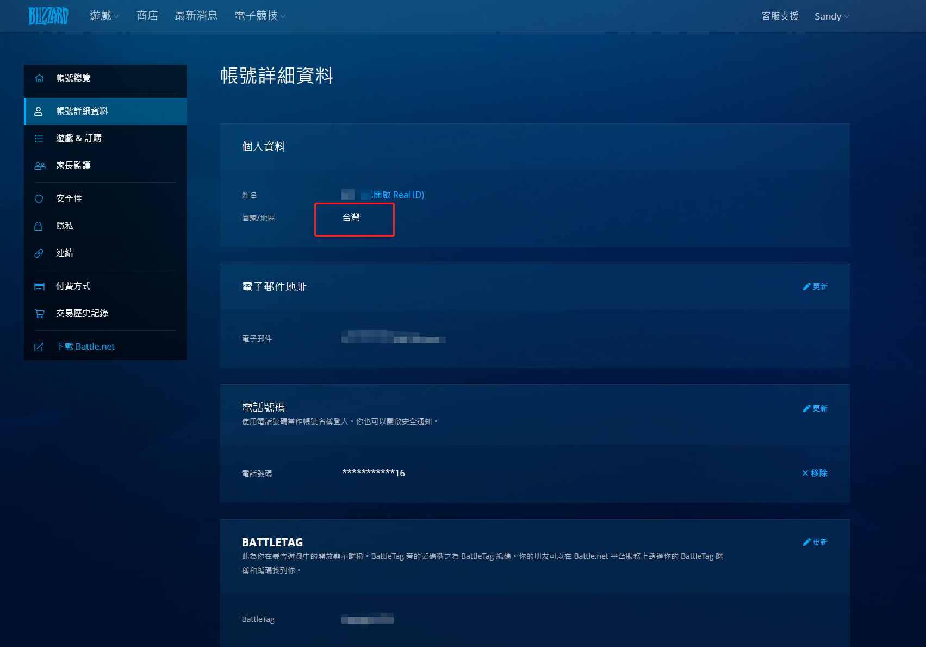Open 付費方式 using the card icon
The height and width of the screenshot is (647, 926).
[x=39, y=285]
